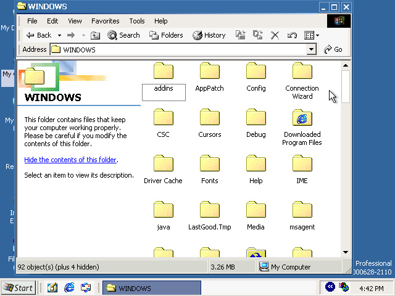Open the Forward history dropdown arrow

click(x=83, y=35)
